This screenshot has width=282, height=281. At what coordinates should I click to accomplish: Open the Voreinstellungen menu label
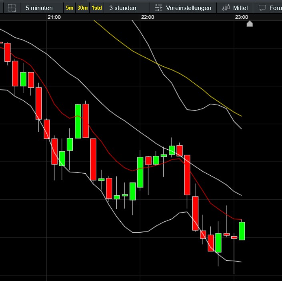pos(188,8)
